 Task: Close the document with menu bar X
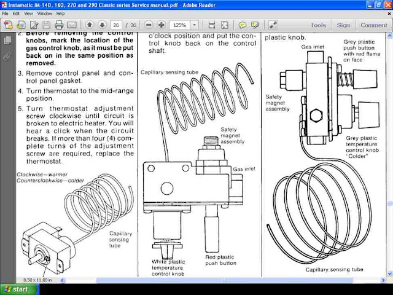[x=389, y=14]
